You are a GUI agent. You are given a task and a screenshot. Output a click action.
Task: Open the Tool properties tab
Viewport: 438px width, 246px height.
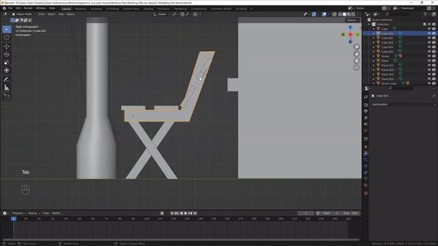(x=366, y=97)
